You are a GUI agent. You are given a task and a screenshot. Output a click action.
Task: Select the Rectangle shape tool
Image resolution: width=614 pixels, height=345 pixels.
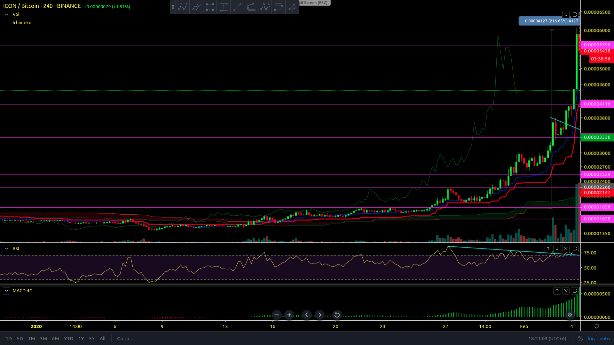pyautogui.click(x=210, y=7)
